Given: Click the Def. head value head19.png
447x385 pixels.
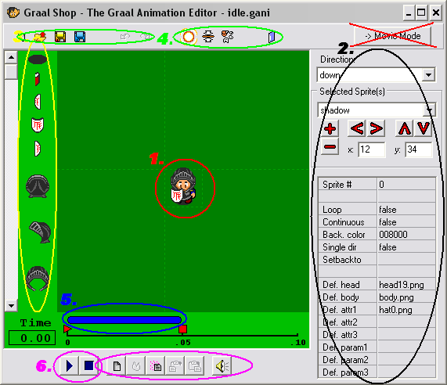Looking at the screenshot, I should (x=406, y=285).
